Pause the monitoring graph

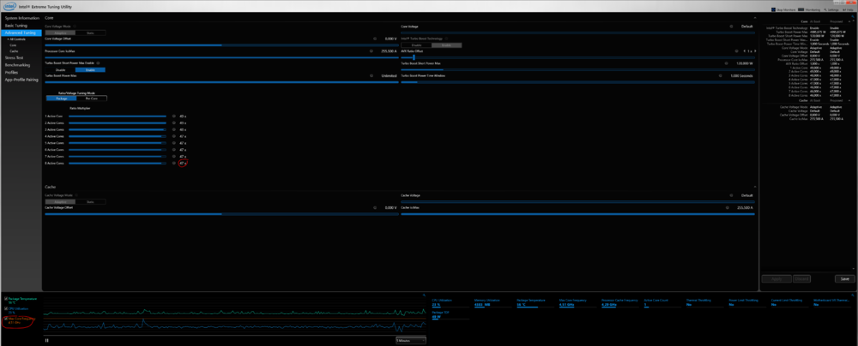click(47, 340)
